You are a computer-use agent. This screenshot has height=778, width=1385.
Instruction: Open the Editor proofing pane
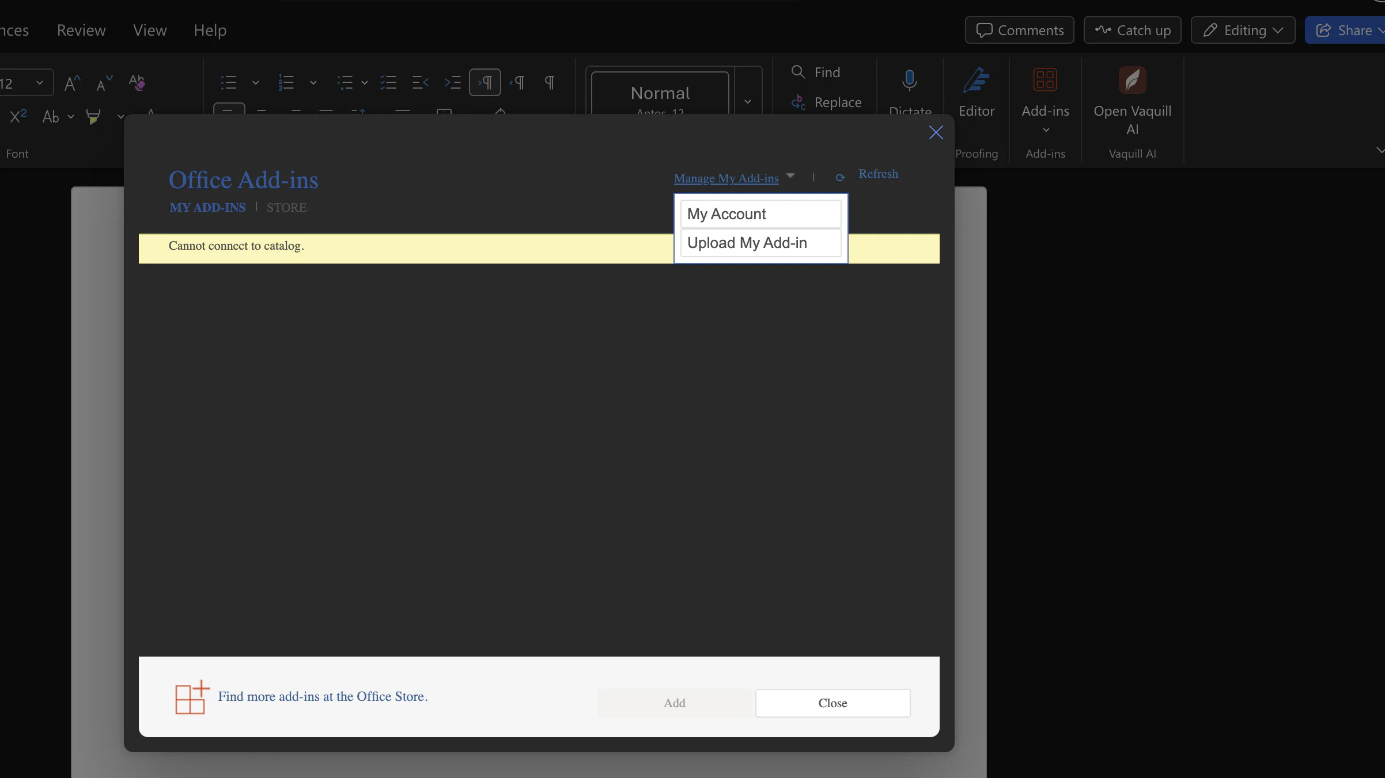[977, 92]
